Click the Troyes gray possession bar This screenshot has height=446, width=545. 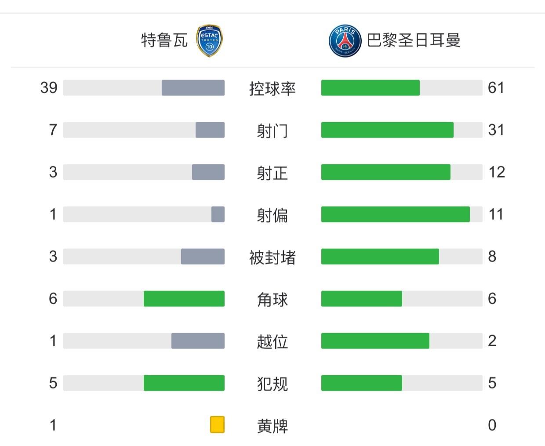(193, 88)
